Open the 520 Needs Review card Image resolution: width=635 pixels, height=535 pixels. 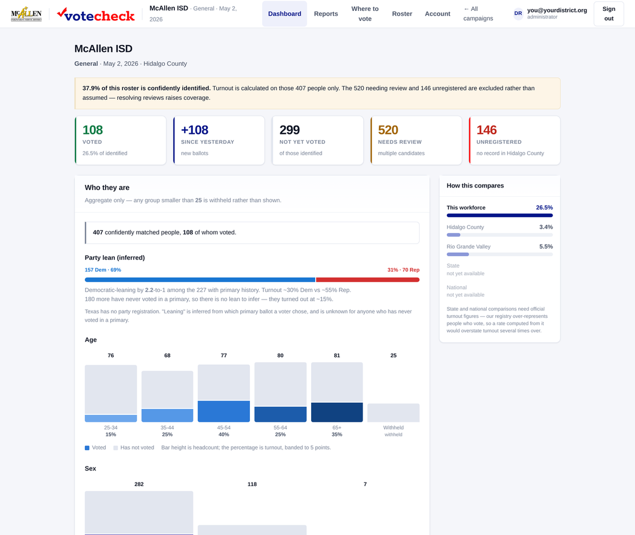point(416,141)
